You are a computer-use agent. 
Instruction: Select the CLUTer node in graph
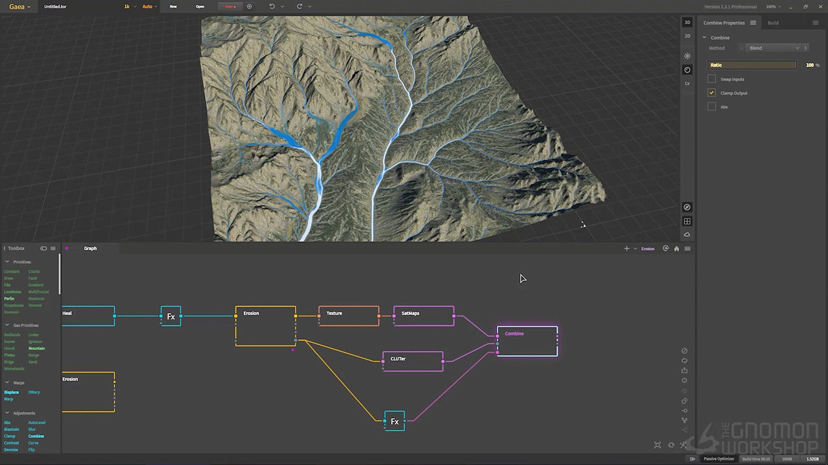413,361
